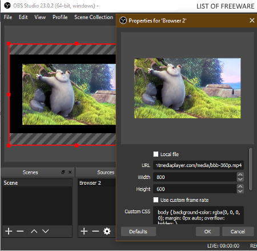Close the Browser 2 properties dialog
Viewport: 257px width, 251px height.
[x=252, y=21]
